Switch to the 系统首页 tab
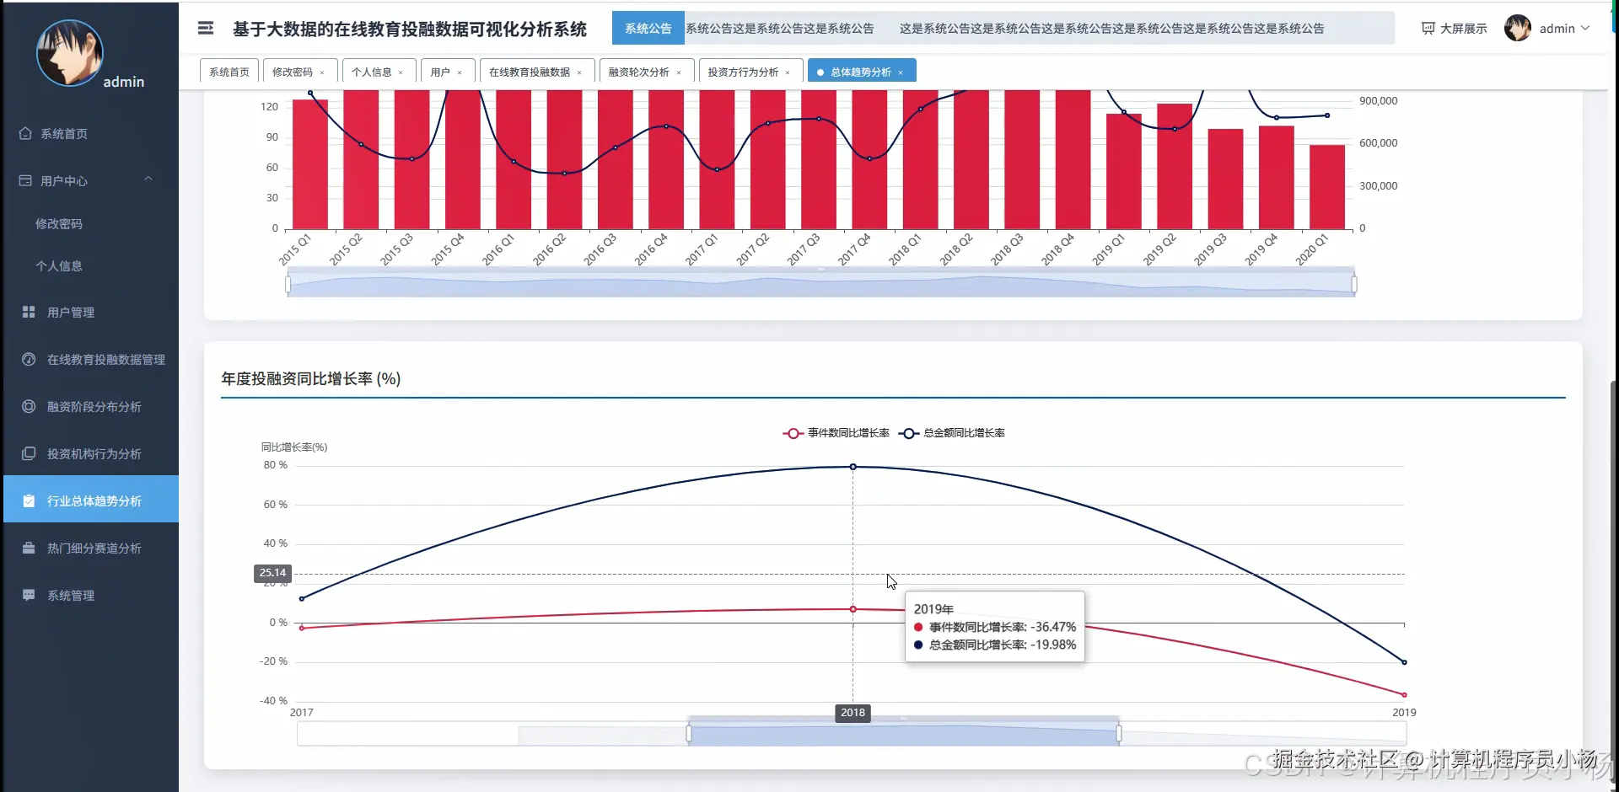This screenshot has height=792, width=1619. pyautogui.click(x=229, y=72)
